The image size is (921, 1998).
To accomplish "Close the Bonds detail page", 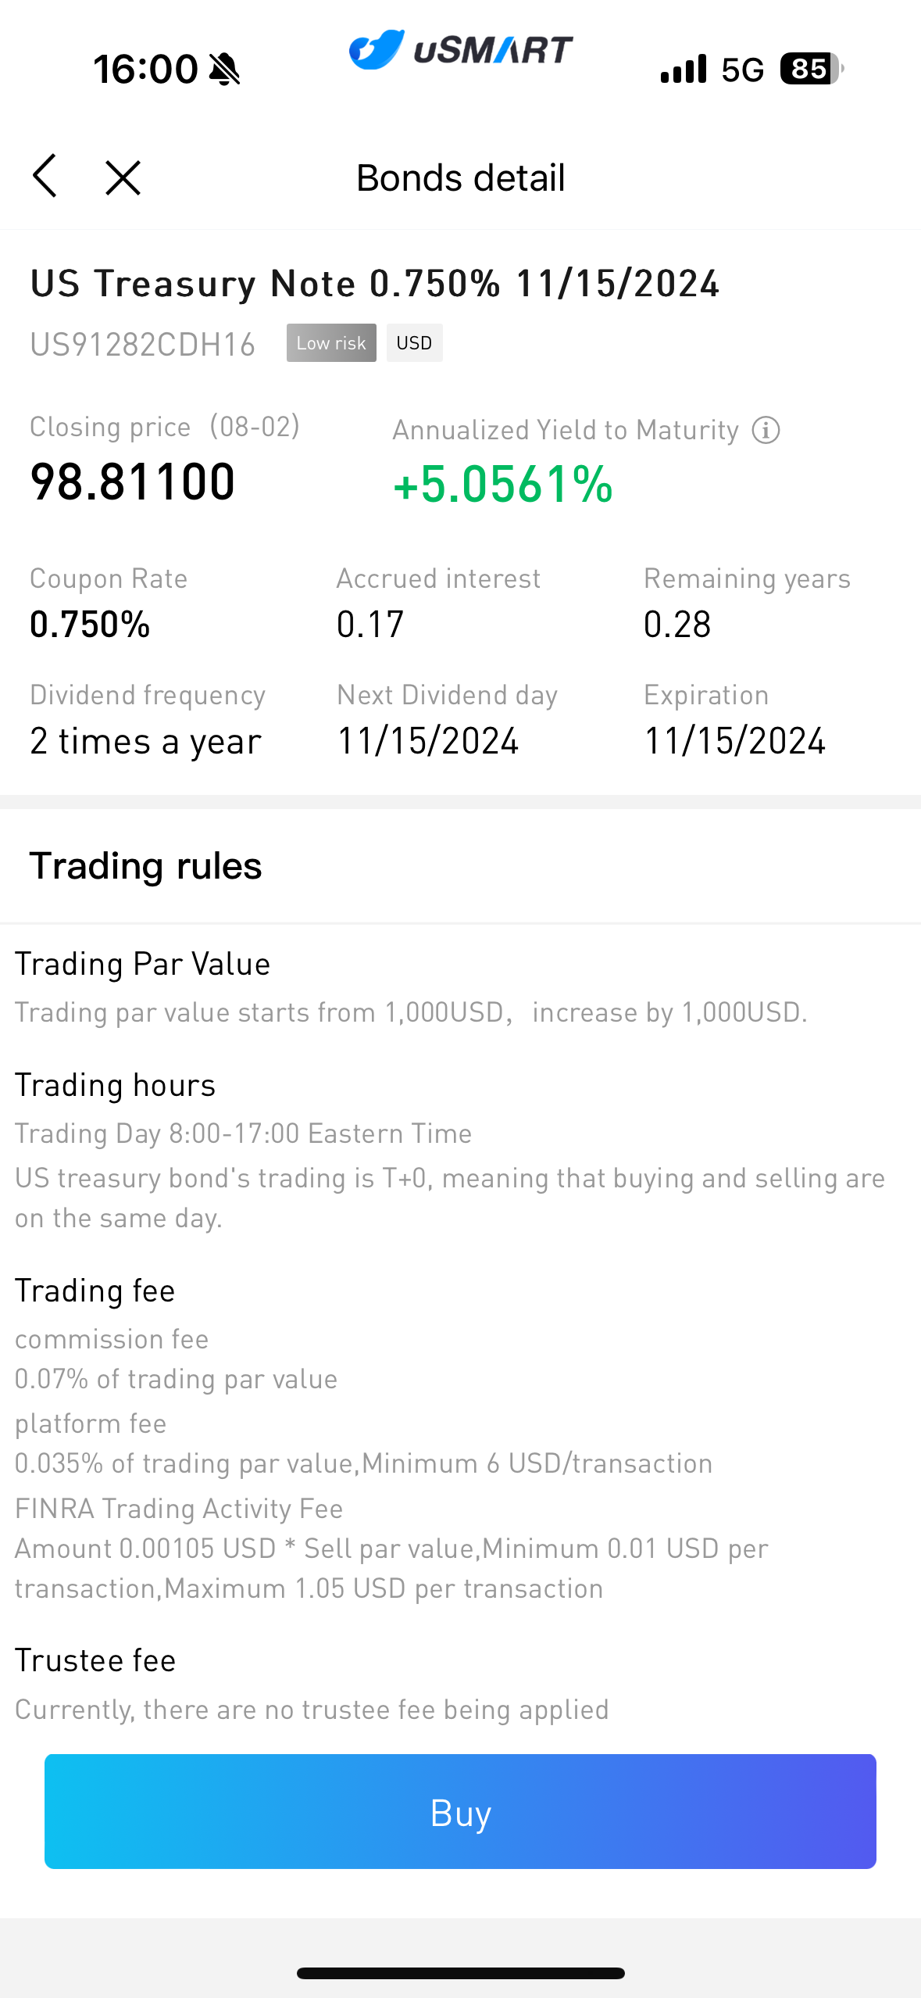I will (123, 177).
